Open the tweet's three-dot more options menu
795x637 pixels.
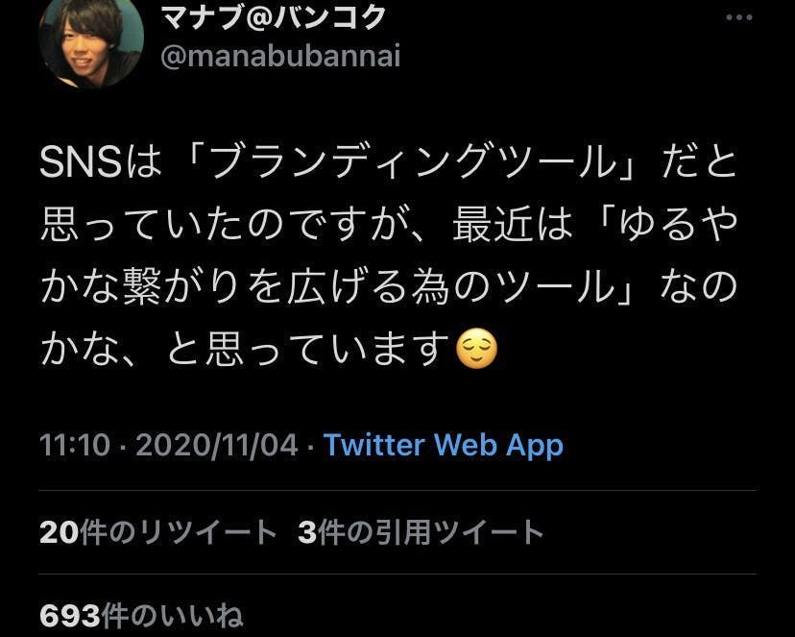pos(738,17)
